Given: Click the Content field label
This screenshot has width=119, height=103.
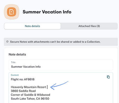Looking at the screenshot, I should [x=15, y=75].
